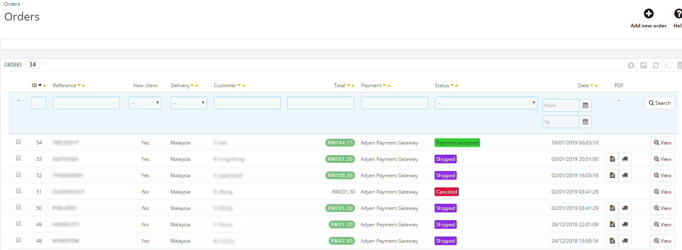Click the export orders icon in panel header

[x=643, y=65]
